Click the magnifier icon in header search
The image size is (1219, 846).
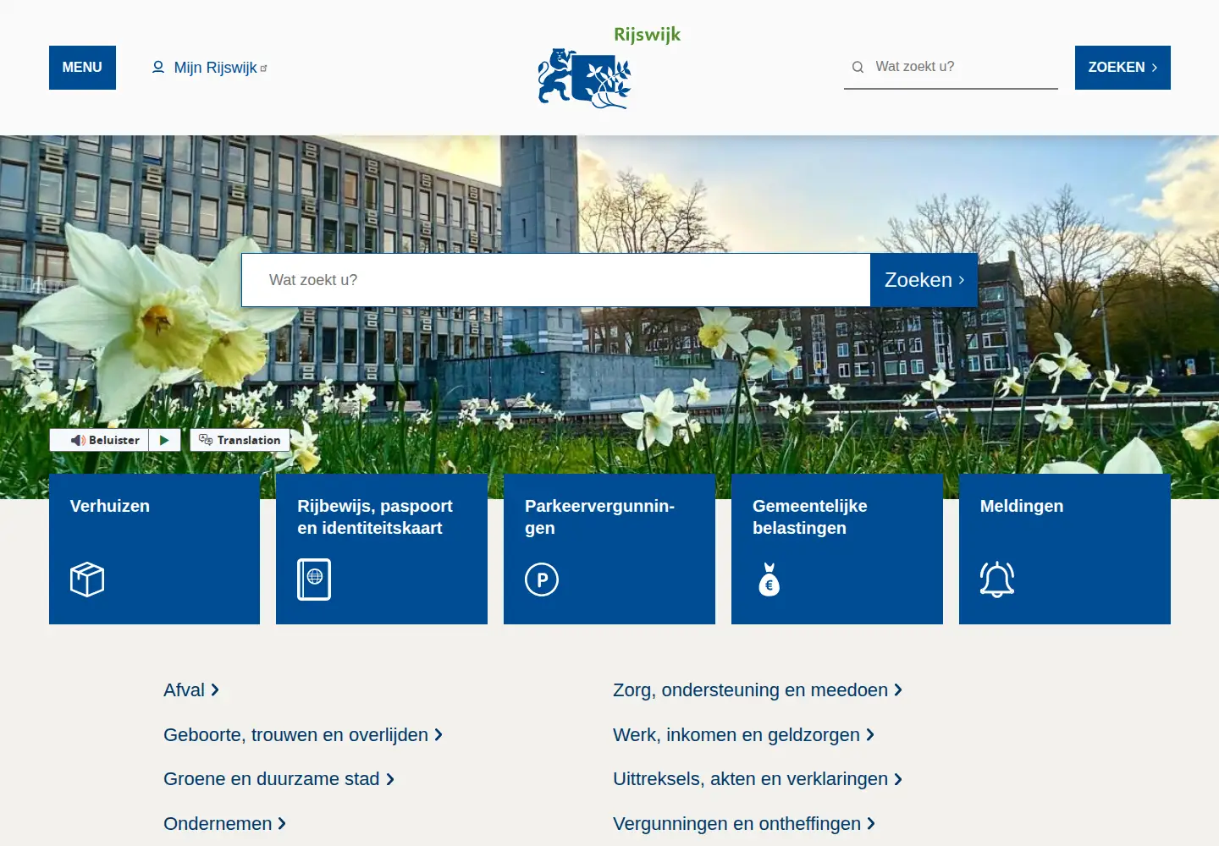click(858, 67)
